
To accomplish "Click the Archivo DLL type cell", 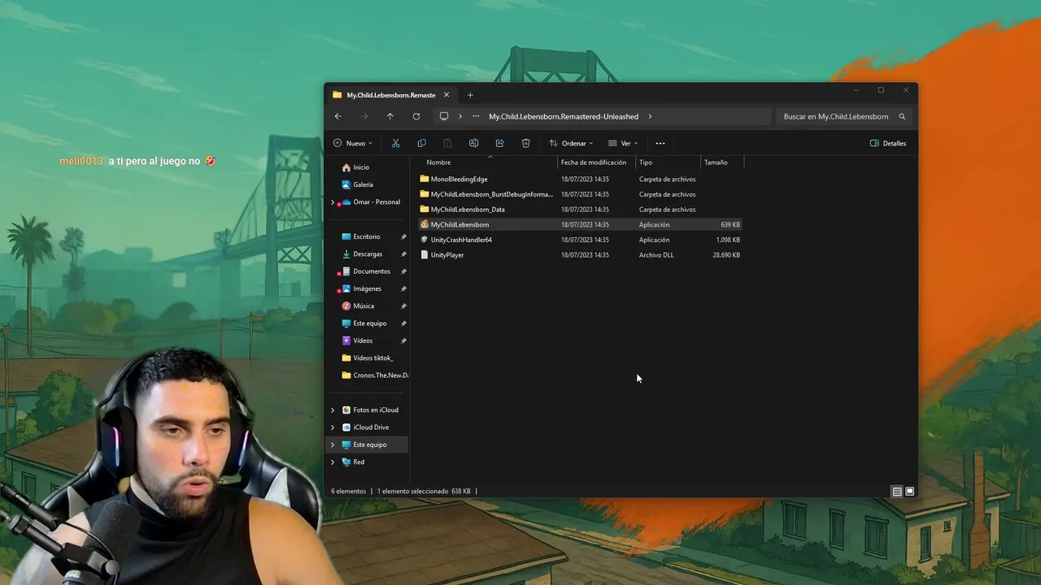I will tap(656, 255).
